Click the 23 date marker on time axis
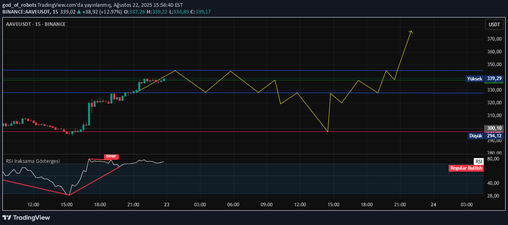508x225 pixels. coord(167,205)
